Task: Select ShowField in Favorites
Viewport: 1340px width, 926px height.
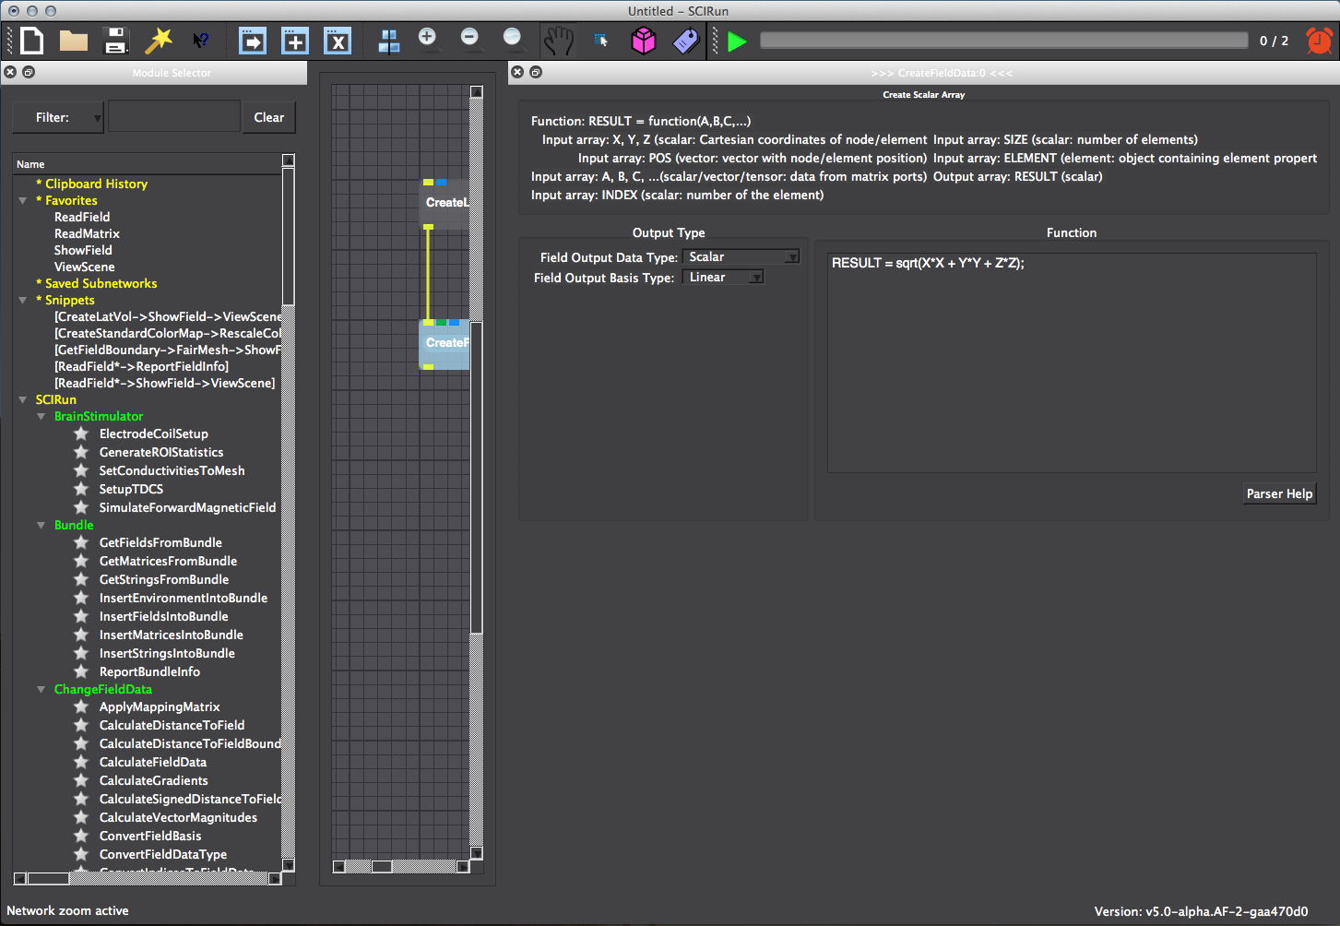Action: tap(83, 250)
